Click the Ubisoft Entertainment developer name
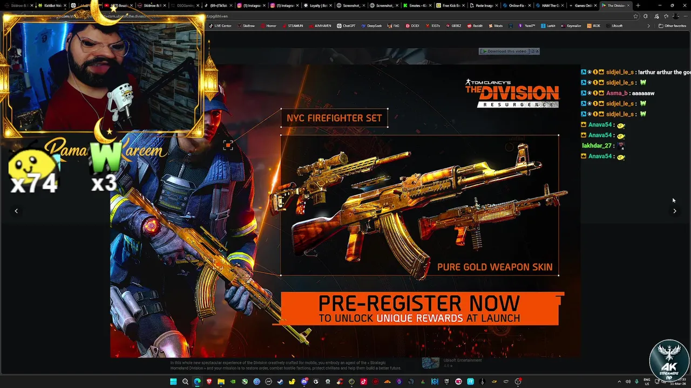Image resolution: width=691 pixels, height=388 pixels. (x=462, y=360)
